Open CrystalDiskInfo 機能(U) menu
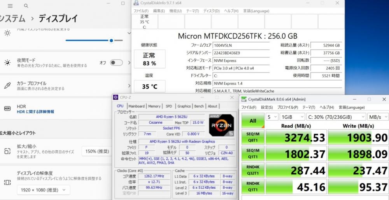The image size is (389, 200). 175,11
